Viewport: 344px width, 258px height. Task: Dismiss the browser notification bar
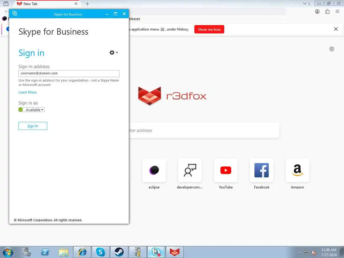(336, 29)
